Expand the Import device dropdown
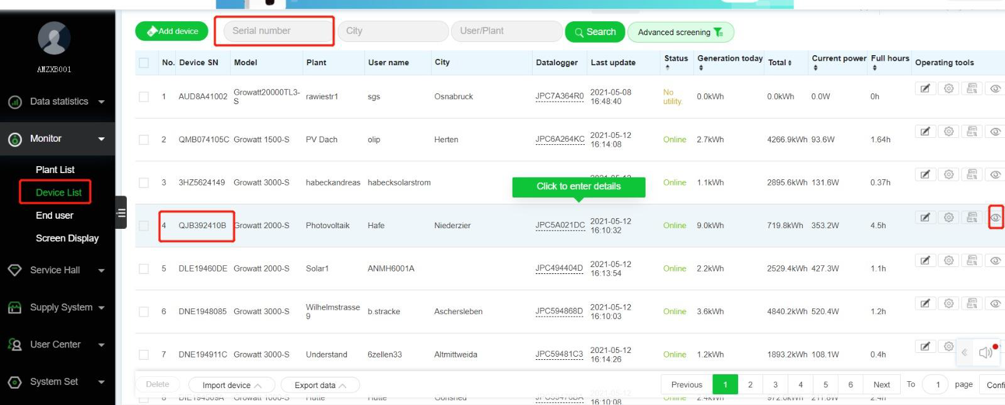 pos(232,385)
